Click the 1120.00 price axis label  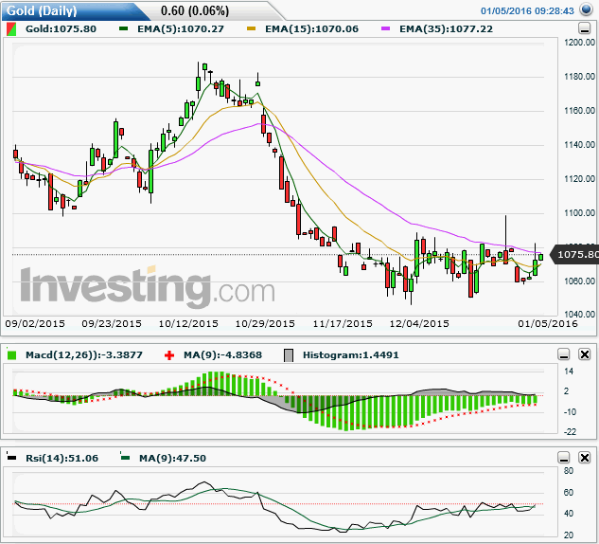[579, 179]
